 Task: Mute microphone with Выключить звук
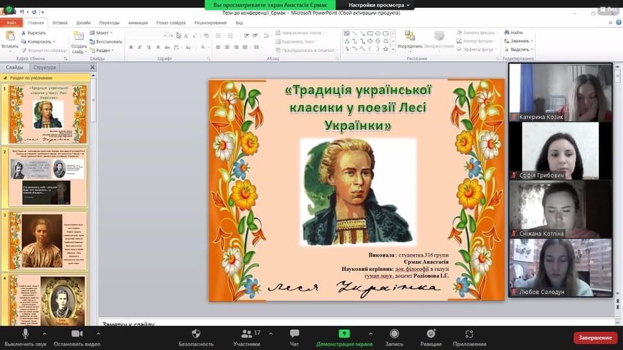[26, 334]
